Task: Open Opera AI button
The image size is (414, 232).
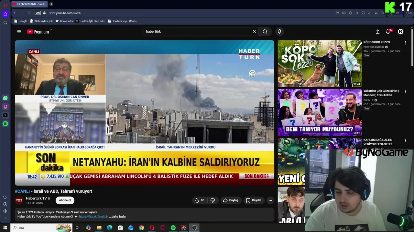Action: (x=409, y=13)
